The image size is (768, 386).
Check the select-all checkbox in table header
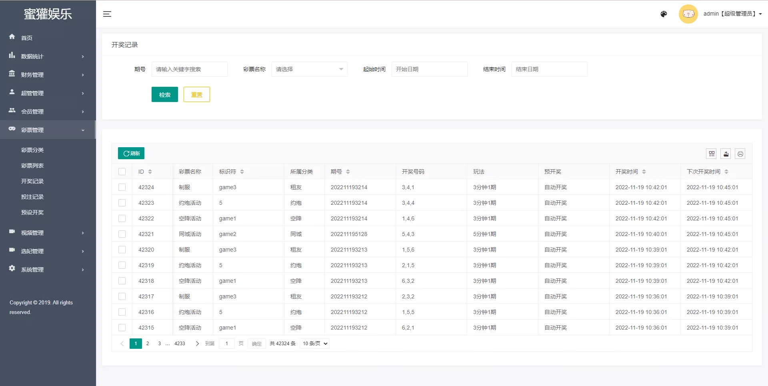[x=122, y=171]
